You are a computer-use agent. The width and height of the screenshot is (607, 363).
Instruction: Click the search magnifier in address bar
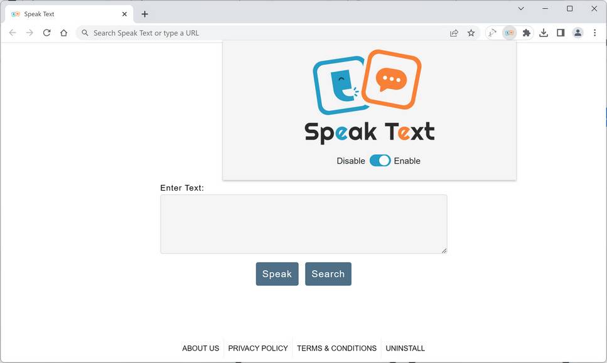pyautogui.click(x=85, y=33)
